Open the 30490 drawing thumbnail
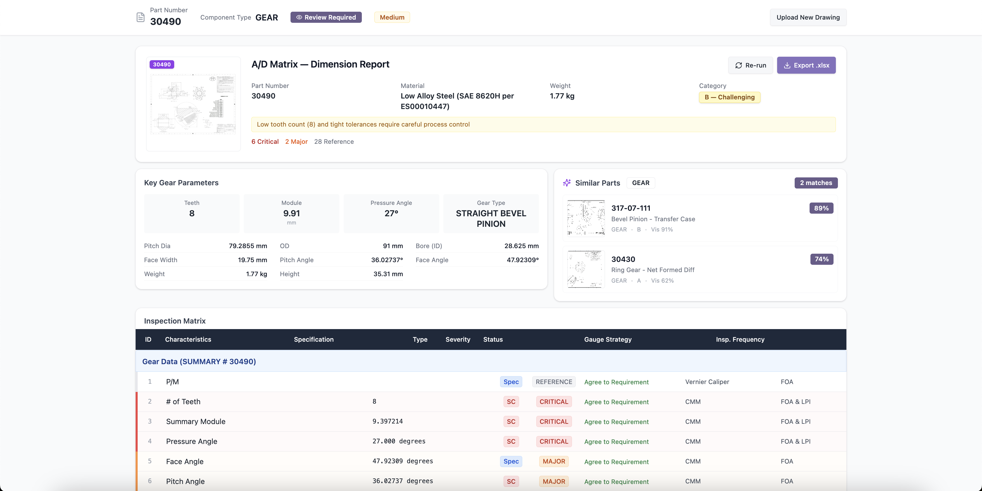The image size is (982, 491). coord(193,104)
